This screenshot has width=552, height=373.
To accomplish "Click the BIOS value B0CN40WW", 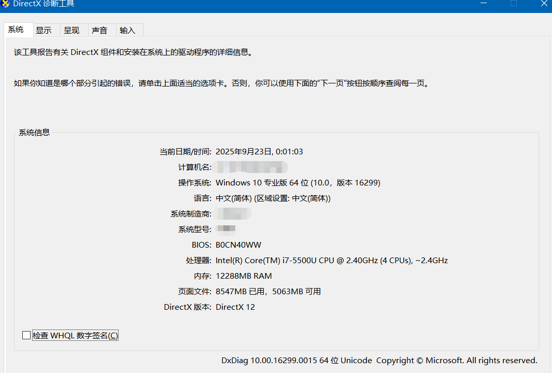I will [x=238, y=245].
